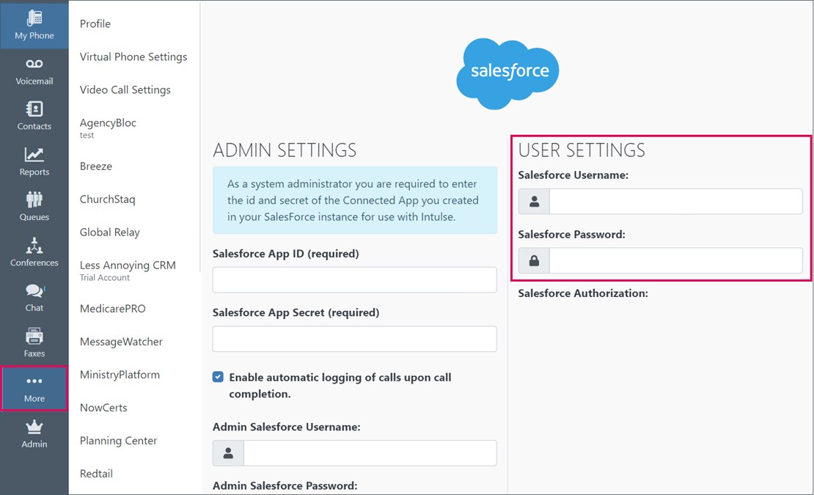Click the ADMIN SETTINGS heading

click(x=285, y=150)
